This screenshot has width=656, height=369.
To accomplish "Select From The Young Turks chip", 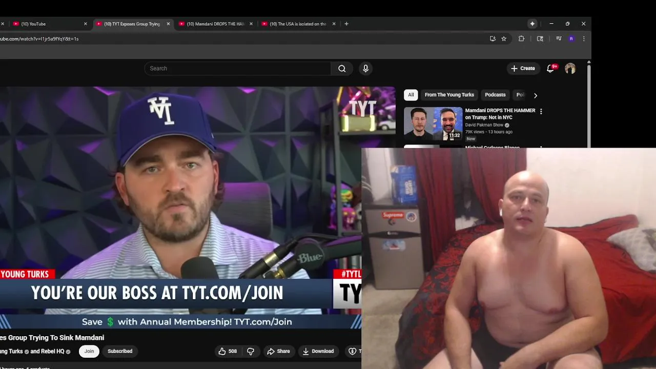I will point(449,95).
